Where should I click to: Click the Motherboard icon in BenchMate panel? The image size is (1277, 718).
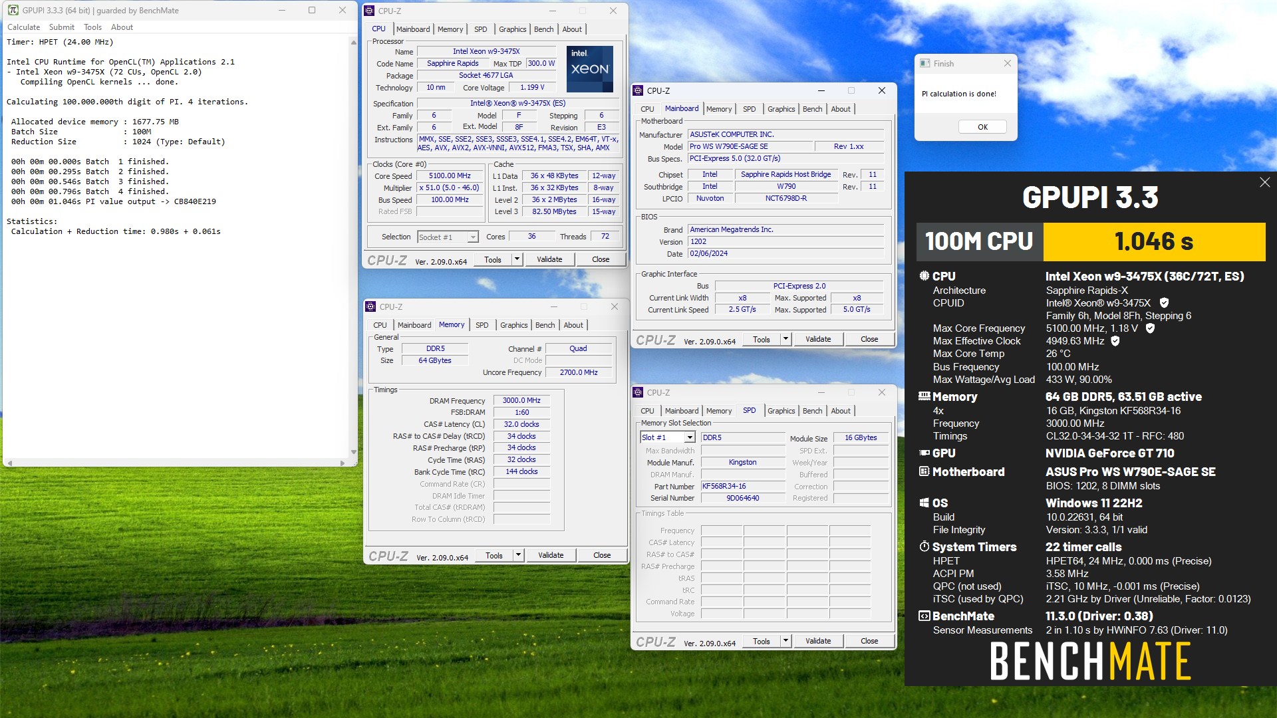pyautogui.click(x=924, y=471)
